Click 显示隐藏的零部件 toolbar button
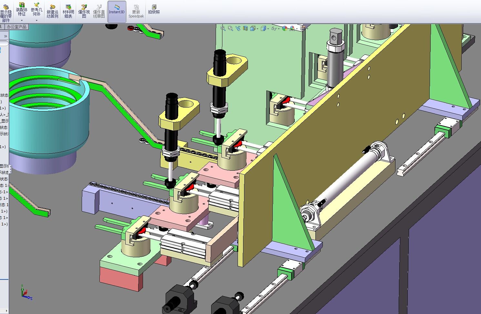Viewport: 481px width, 314px height. 6,13
